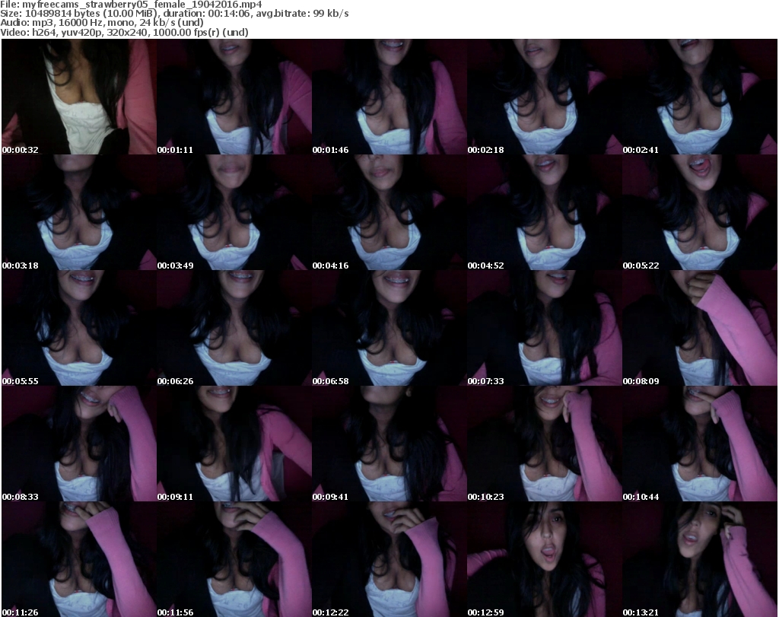Select the thumbnail stamped 00:10:44
The width and height of the screenshot is (779, 617).
[700, 444]
